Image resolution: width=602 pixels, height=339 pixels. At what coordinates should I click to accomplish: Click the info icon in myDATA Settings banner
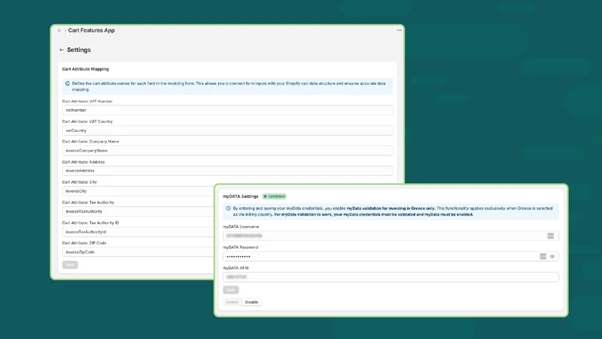[x=228, y=209]
